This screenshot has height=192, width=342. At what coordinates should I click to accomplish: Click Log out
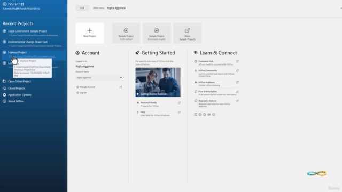click(83, 93)
